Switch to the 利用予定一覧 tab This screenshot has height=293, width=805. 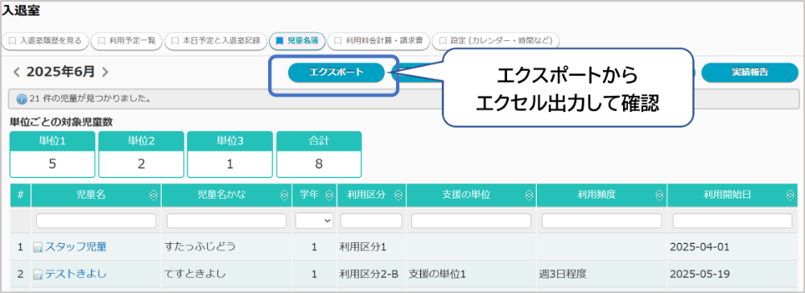(x=126, y=40)
